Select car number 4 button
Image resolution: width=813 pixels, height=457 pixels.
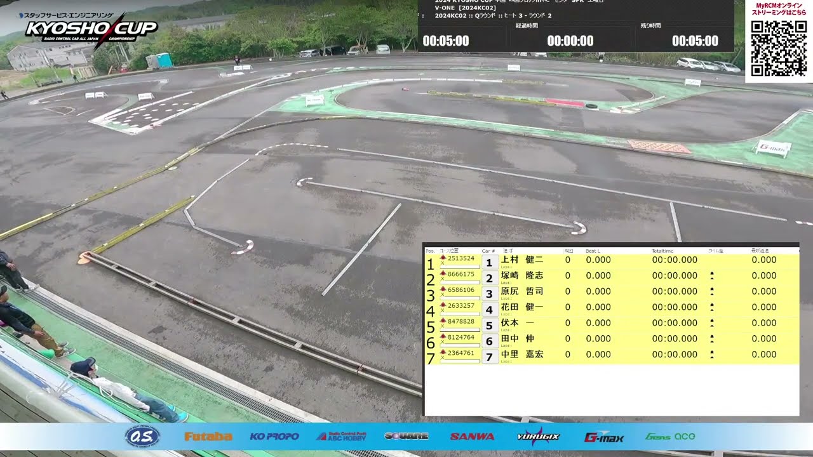[489, 310]
